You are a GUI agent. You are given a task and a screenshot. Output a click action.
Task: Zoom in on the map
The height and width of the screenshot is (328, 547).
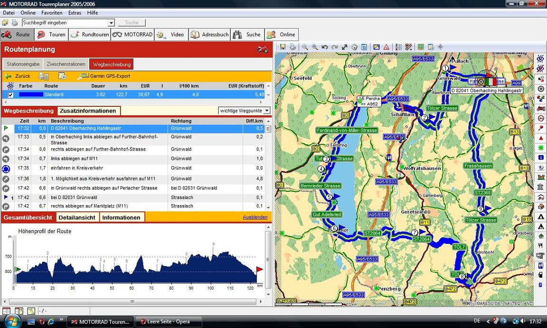[315, 47]
